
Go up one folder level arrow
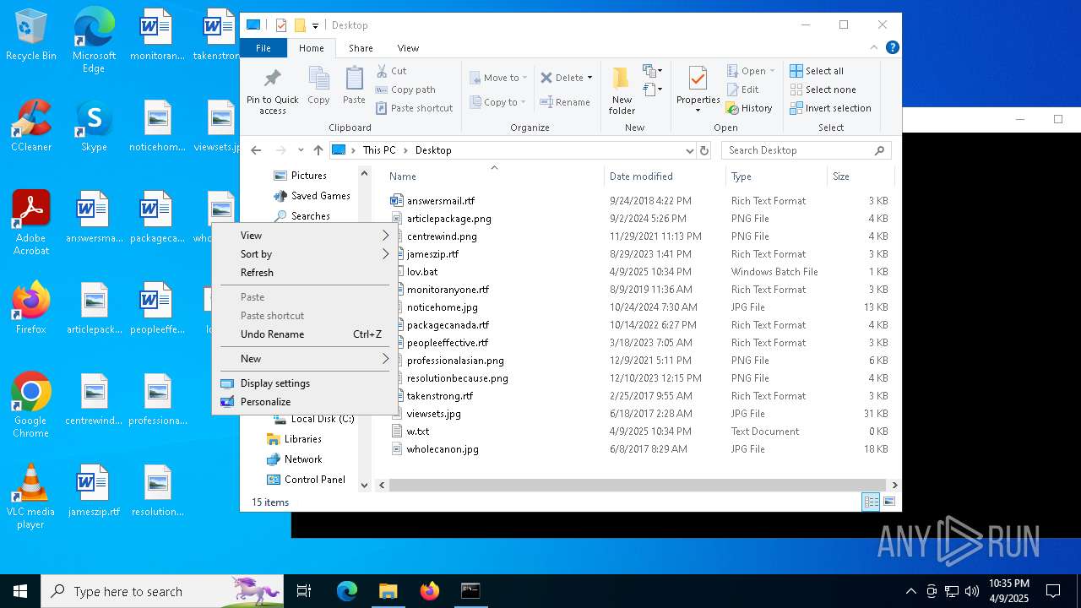318,150
